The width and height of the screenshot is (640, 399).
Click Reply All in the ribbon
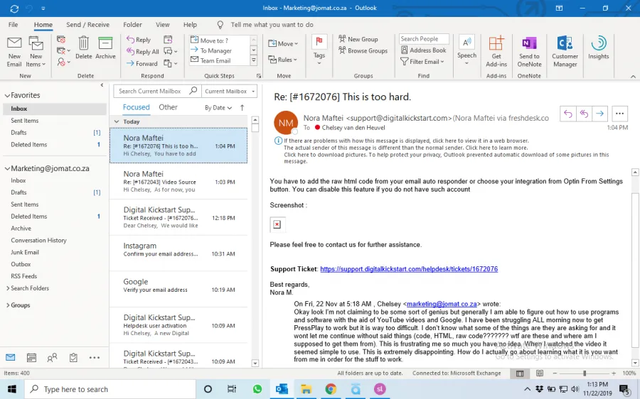click(143, 52)
